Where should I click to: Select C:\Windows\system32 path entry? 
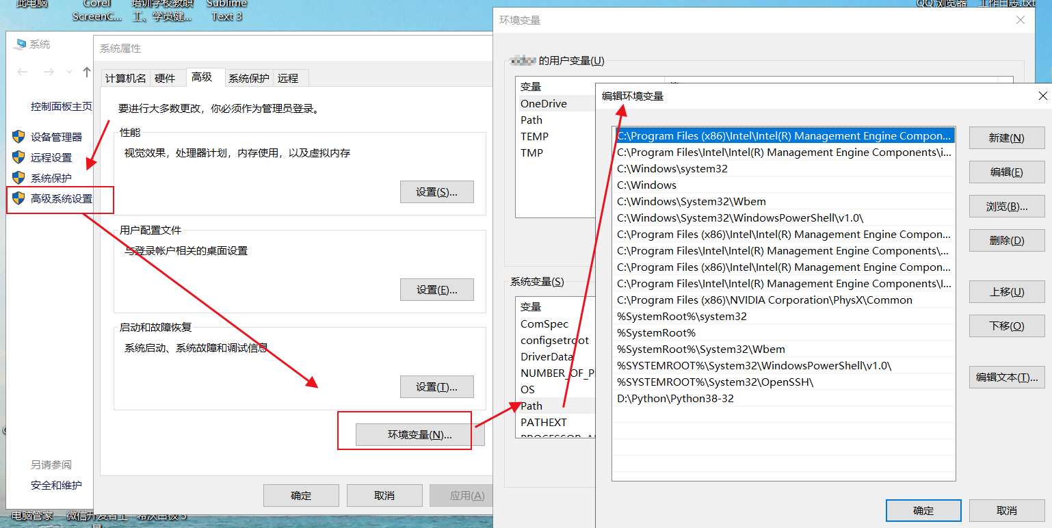point(783,168)
